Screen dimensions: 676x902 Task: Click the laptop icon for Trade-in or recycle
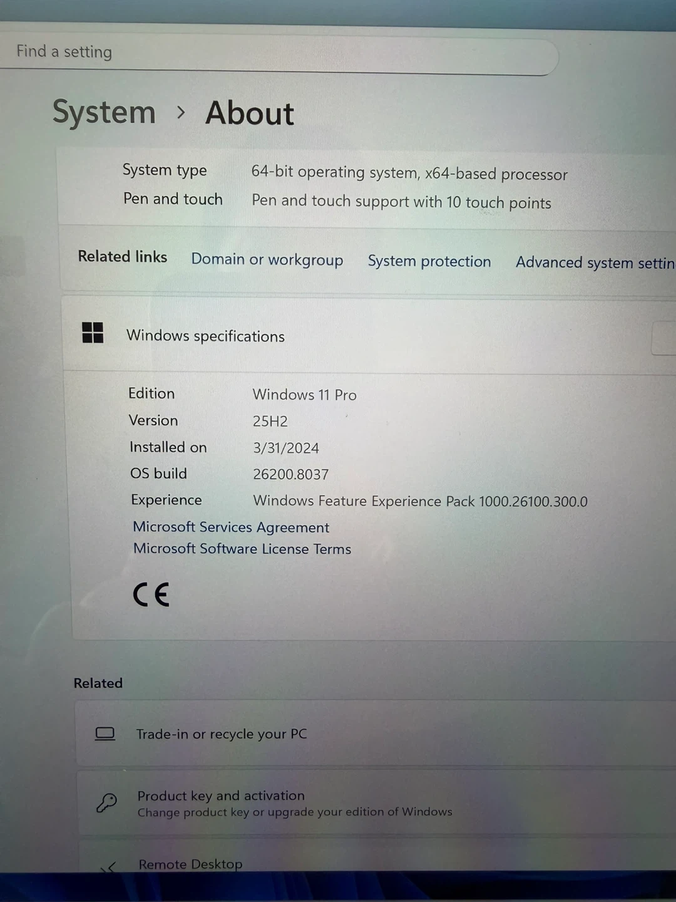(x=105, y=734)
